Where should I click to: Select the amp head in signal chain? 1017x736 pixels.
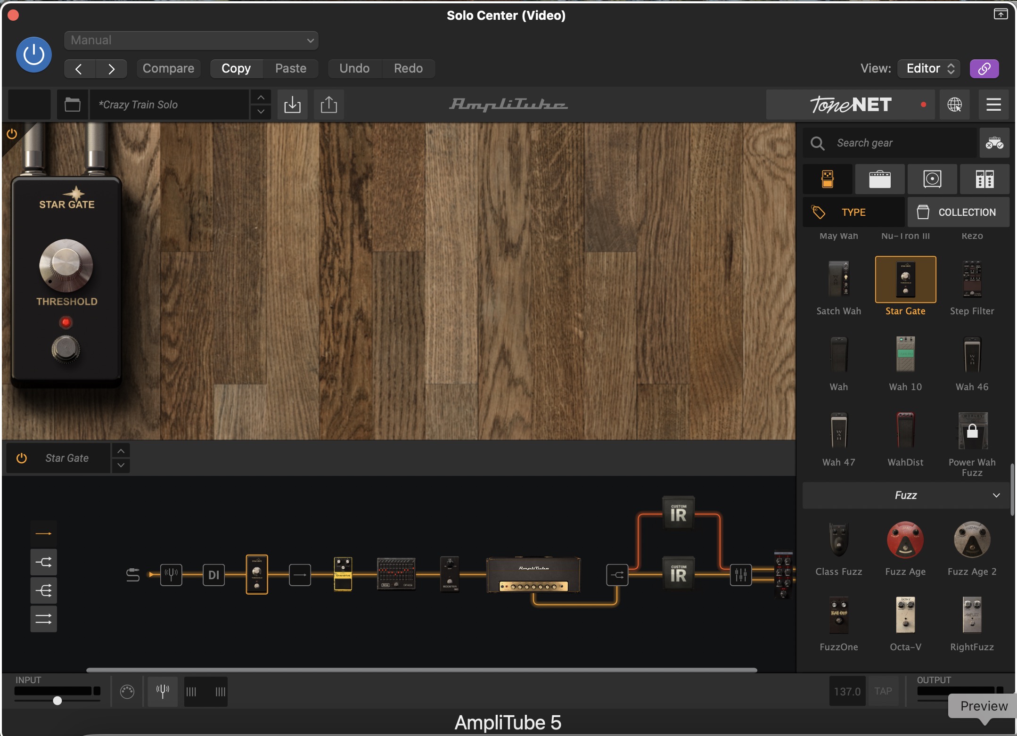(533, 574)
